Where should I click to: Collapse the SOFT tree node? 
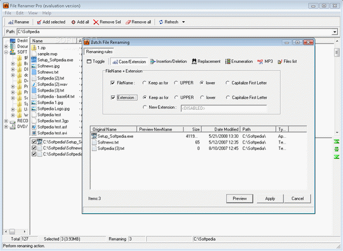(x=6, y=52)
